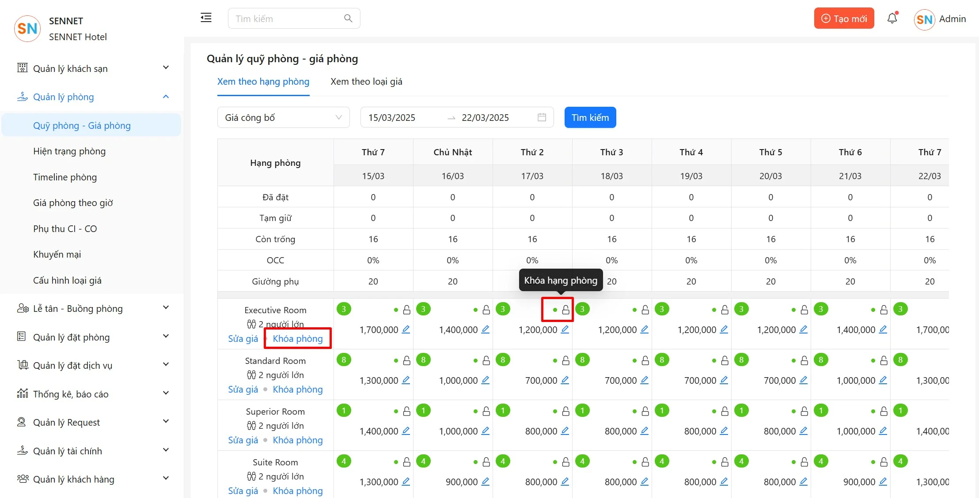Lock Standard Room on 15/03

[x=406, y=361]
